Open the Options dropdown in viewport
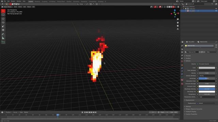 [x=176, y=4]
